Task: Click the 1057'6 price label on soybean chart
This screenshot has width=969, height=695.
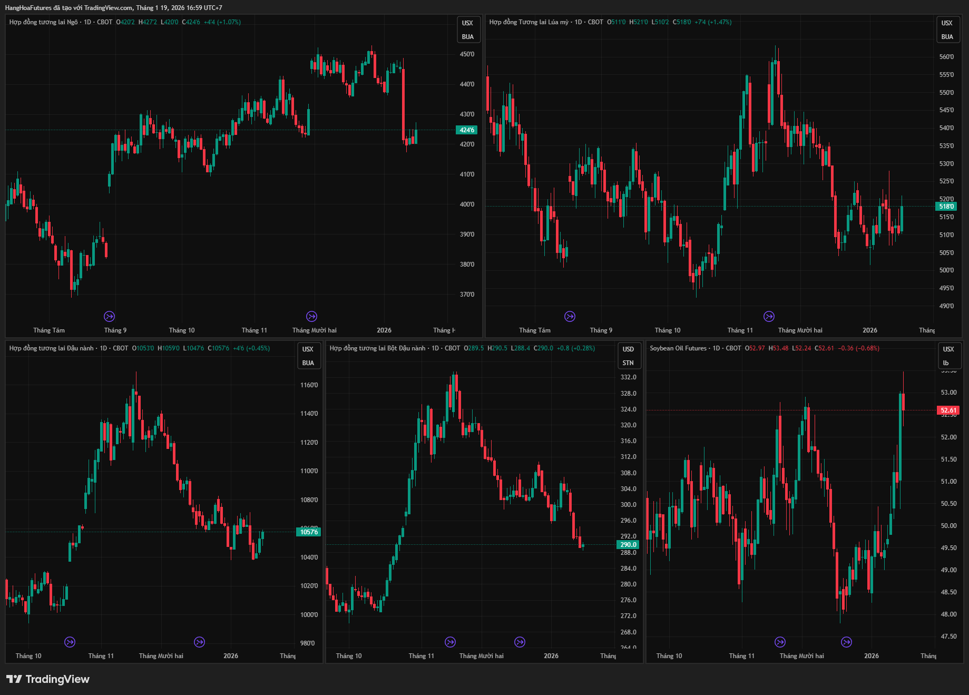Action: 309,532
